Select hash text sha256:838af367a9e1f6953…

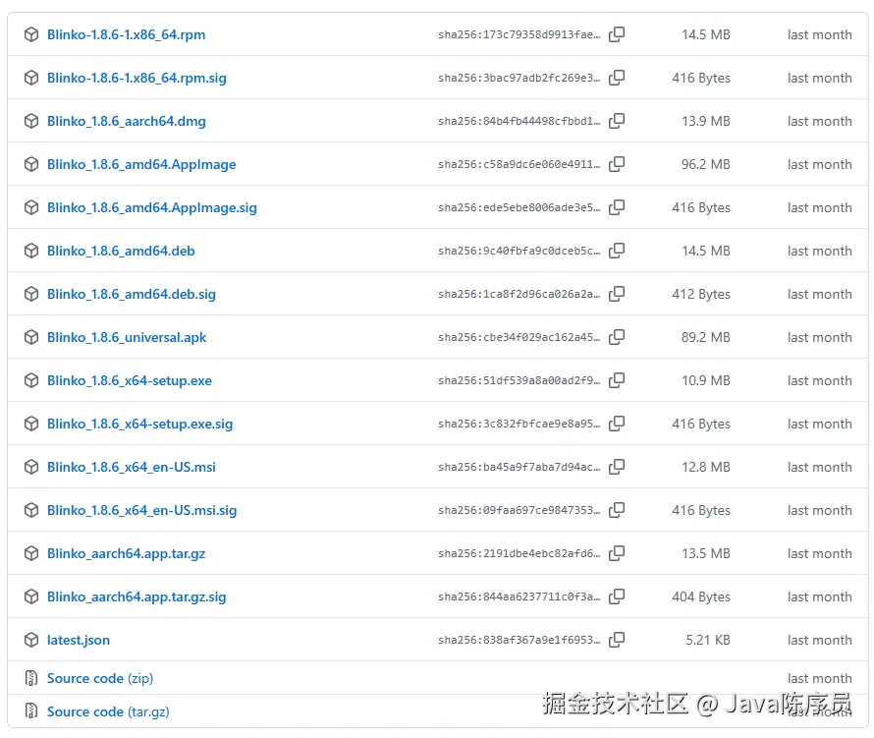click(x=519, y=640)
